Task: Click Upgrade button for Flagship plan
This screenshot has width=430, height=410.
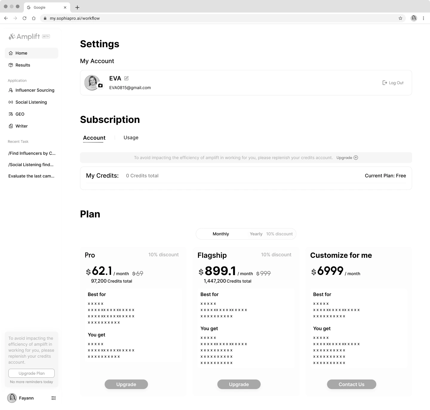Action: (x=239, y=384)
